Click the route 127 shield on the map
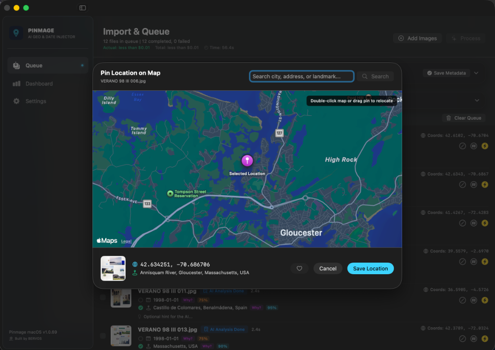The width and height of the screenshot is (495, 350). [x=279, y=133]
